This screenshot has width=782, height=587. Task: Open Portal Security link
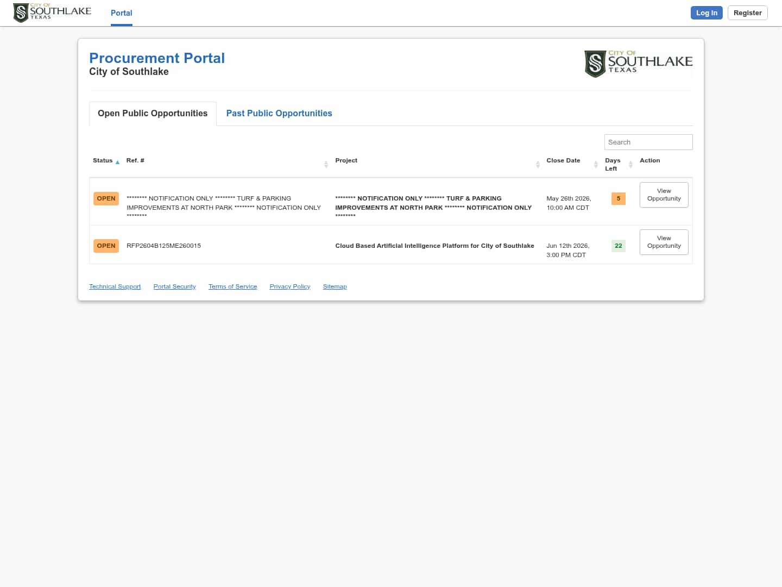(x=174, y=286)
